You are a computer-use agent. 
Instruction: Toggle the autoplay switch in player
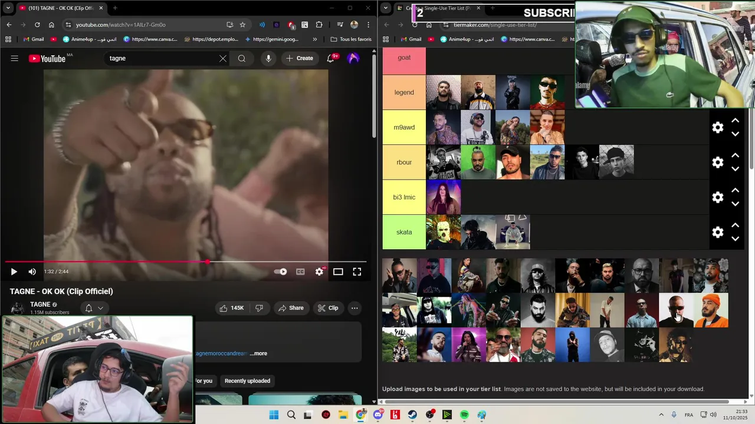281,271
